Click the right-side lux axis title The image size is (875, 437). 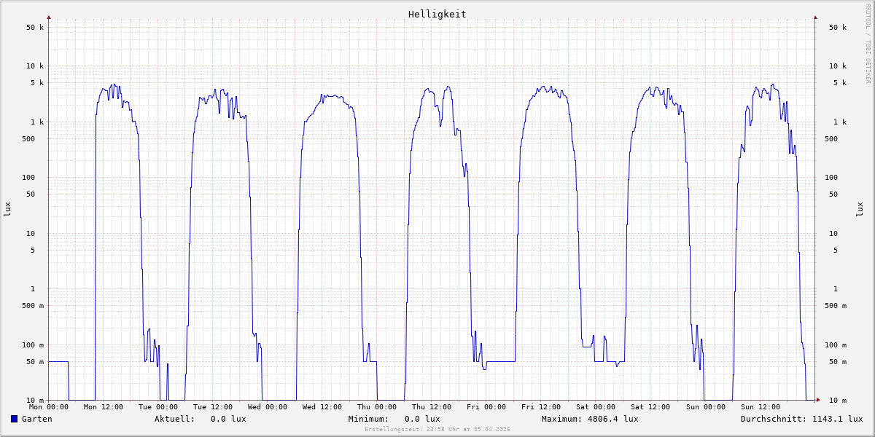pos(860,209)
